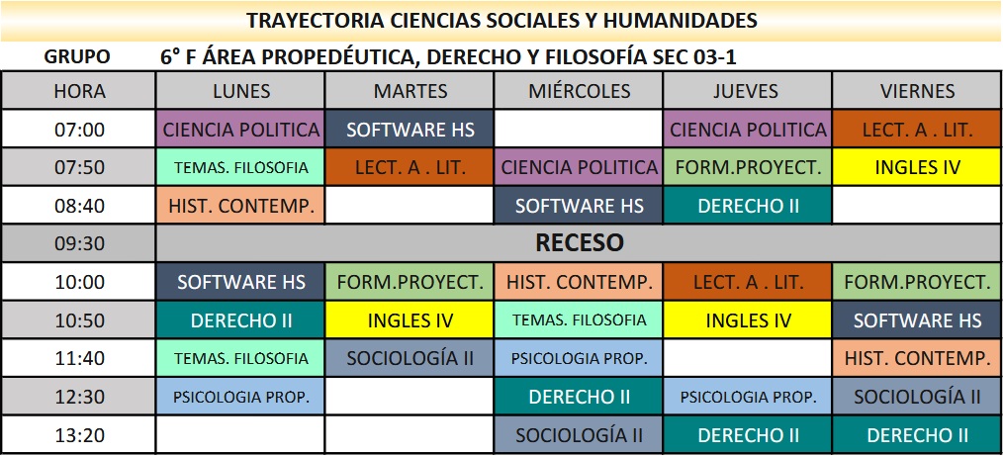
Task: Click the title Trayectoria Ciencias Sociales y Humanidades
Action: click(x=501, y=20)
